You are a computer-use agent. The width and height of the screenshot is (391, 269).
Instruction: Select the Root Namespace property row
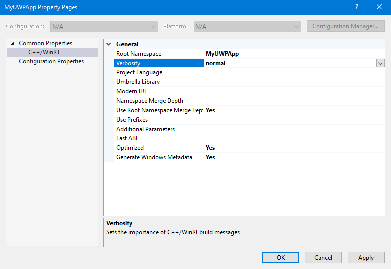pyautogui.click(x=249, y=54)
